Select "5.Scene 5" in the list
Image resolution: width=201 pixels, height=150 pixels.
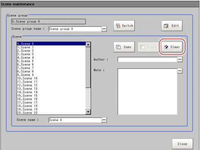click(51, 61)
